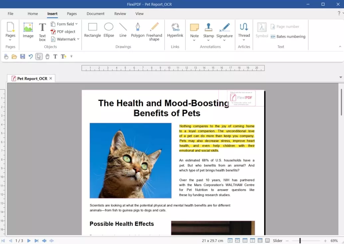Click the actual size 1:1 view icon

[230, 240]
